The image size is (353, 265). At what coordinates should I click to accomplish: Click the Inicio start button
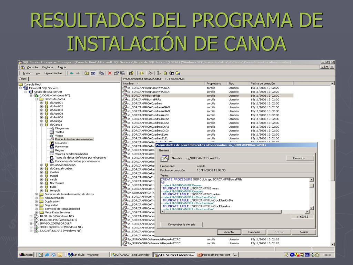coord(26,255)
